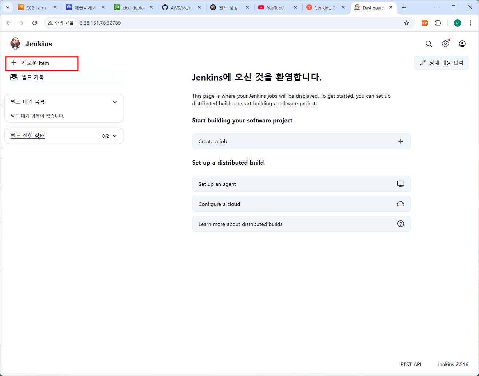Click the Jenkins butler logo icon
The image size is (479, 376).
click(15, 44)
